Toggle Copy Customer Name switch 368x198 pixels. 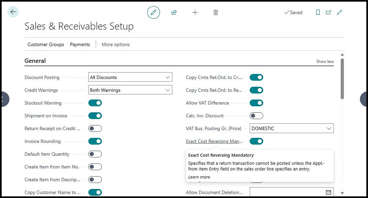click(95, 192)
